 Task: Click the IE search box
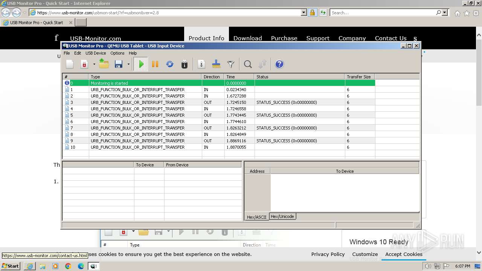tap(383, 12)
